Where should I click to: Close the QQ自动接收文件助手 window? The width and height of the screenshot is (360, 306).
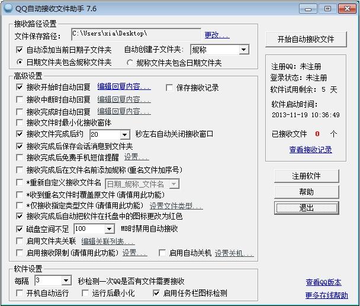click(347, 9)
